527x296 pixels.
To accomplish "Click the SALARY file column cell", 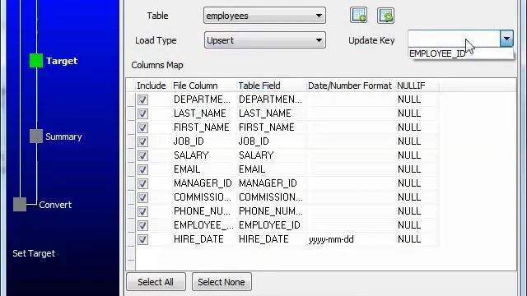I will coord(203,155).
